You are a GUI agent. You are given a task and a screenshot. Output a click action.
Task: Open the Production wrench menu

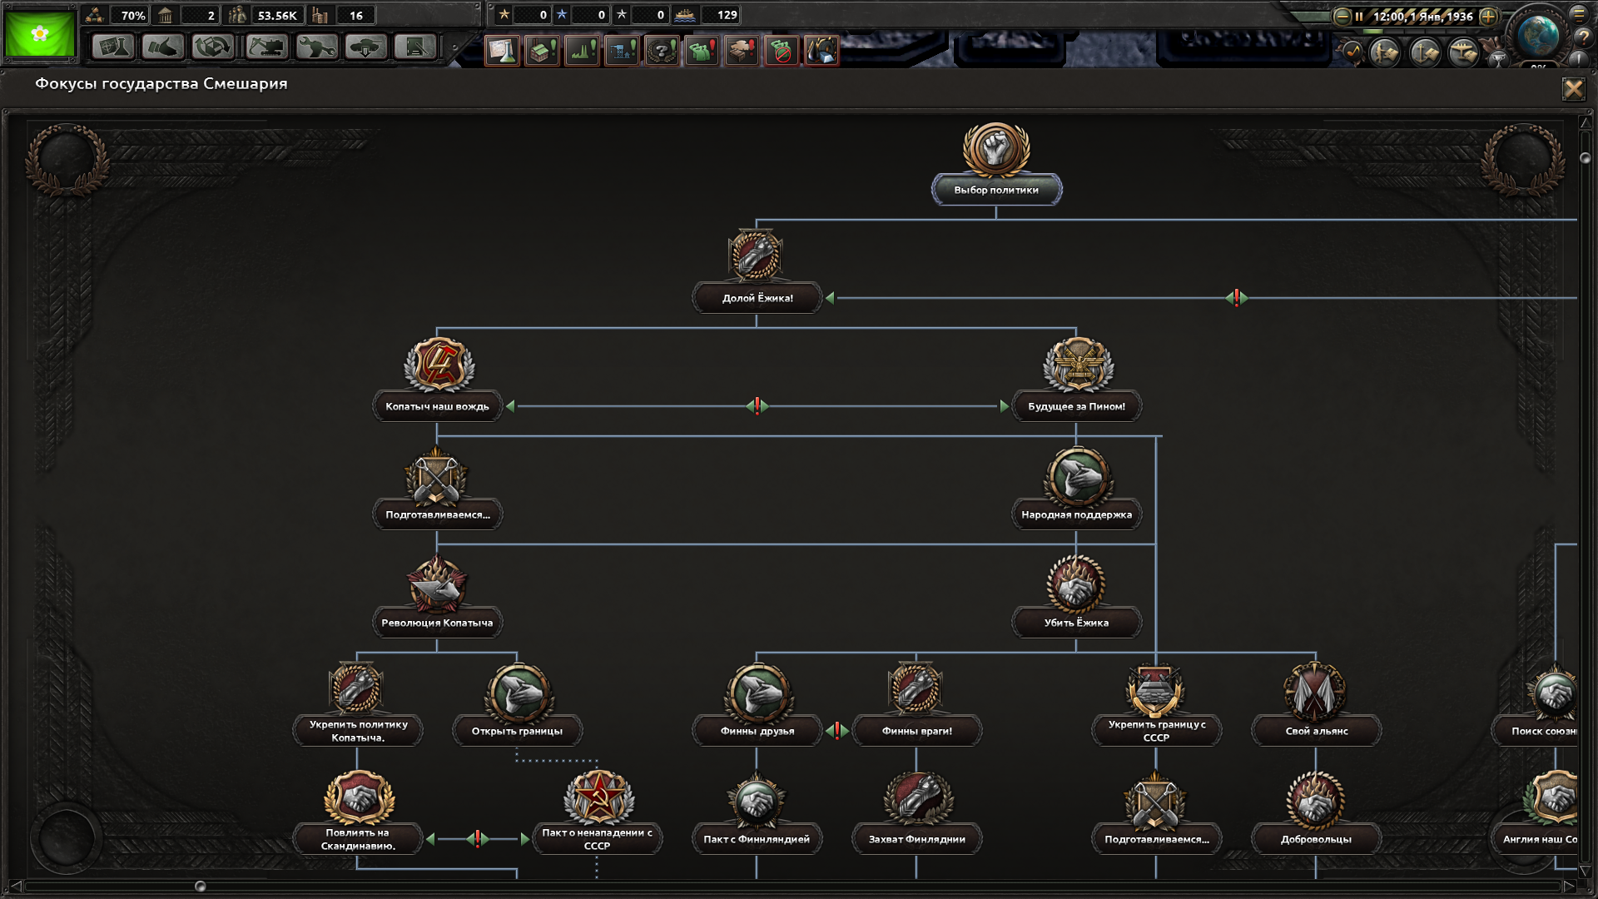coord(316,47)
